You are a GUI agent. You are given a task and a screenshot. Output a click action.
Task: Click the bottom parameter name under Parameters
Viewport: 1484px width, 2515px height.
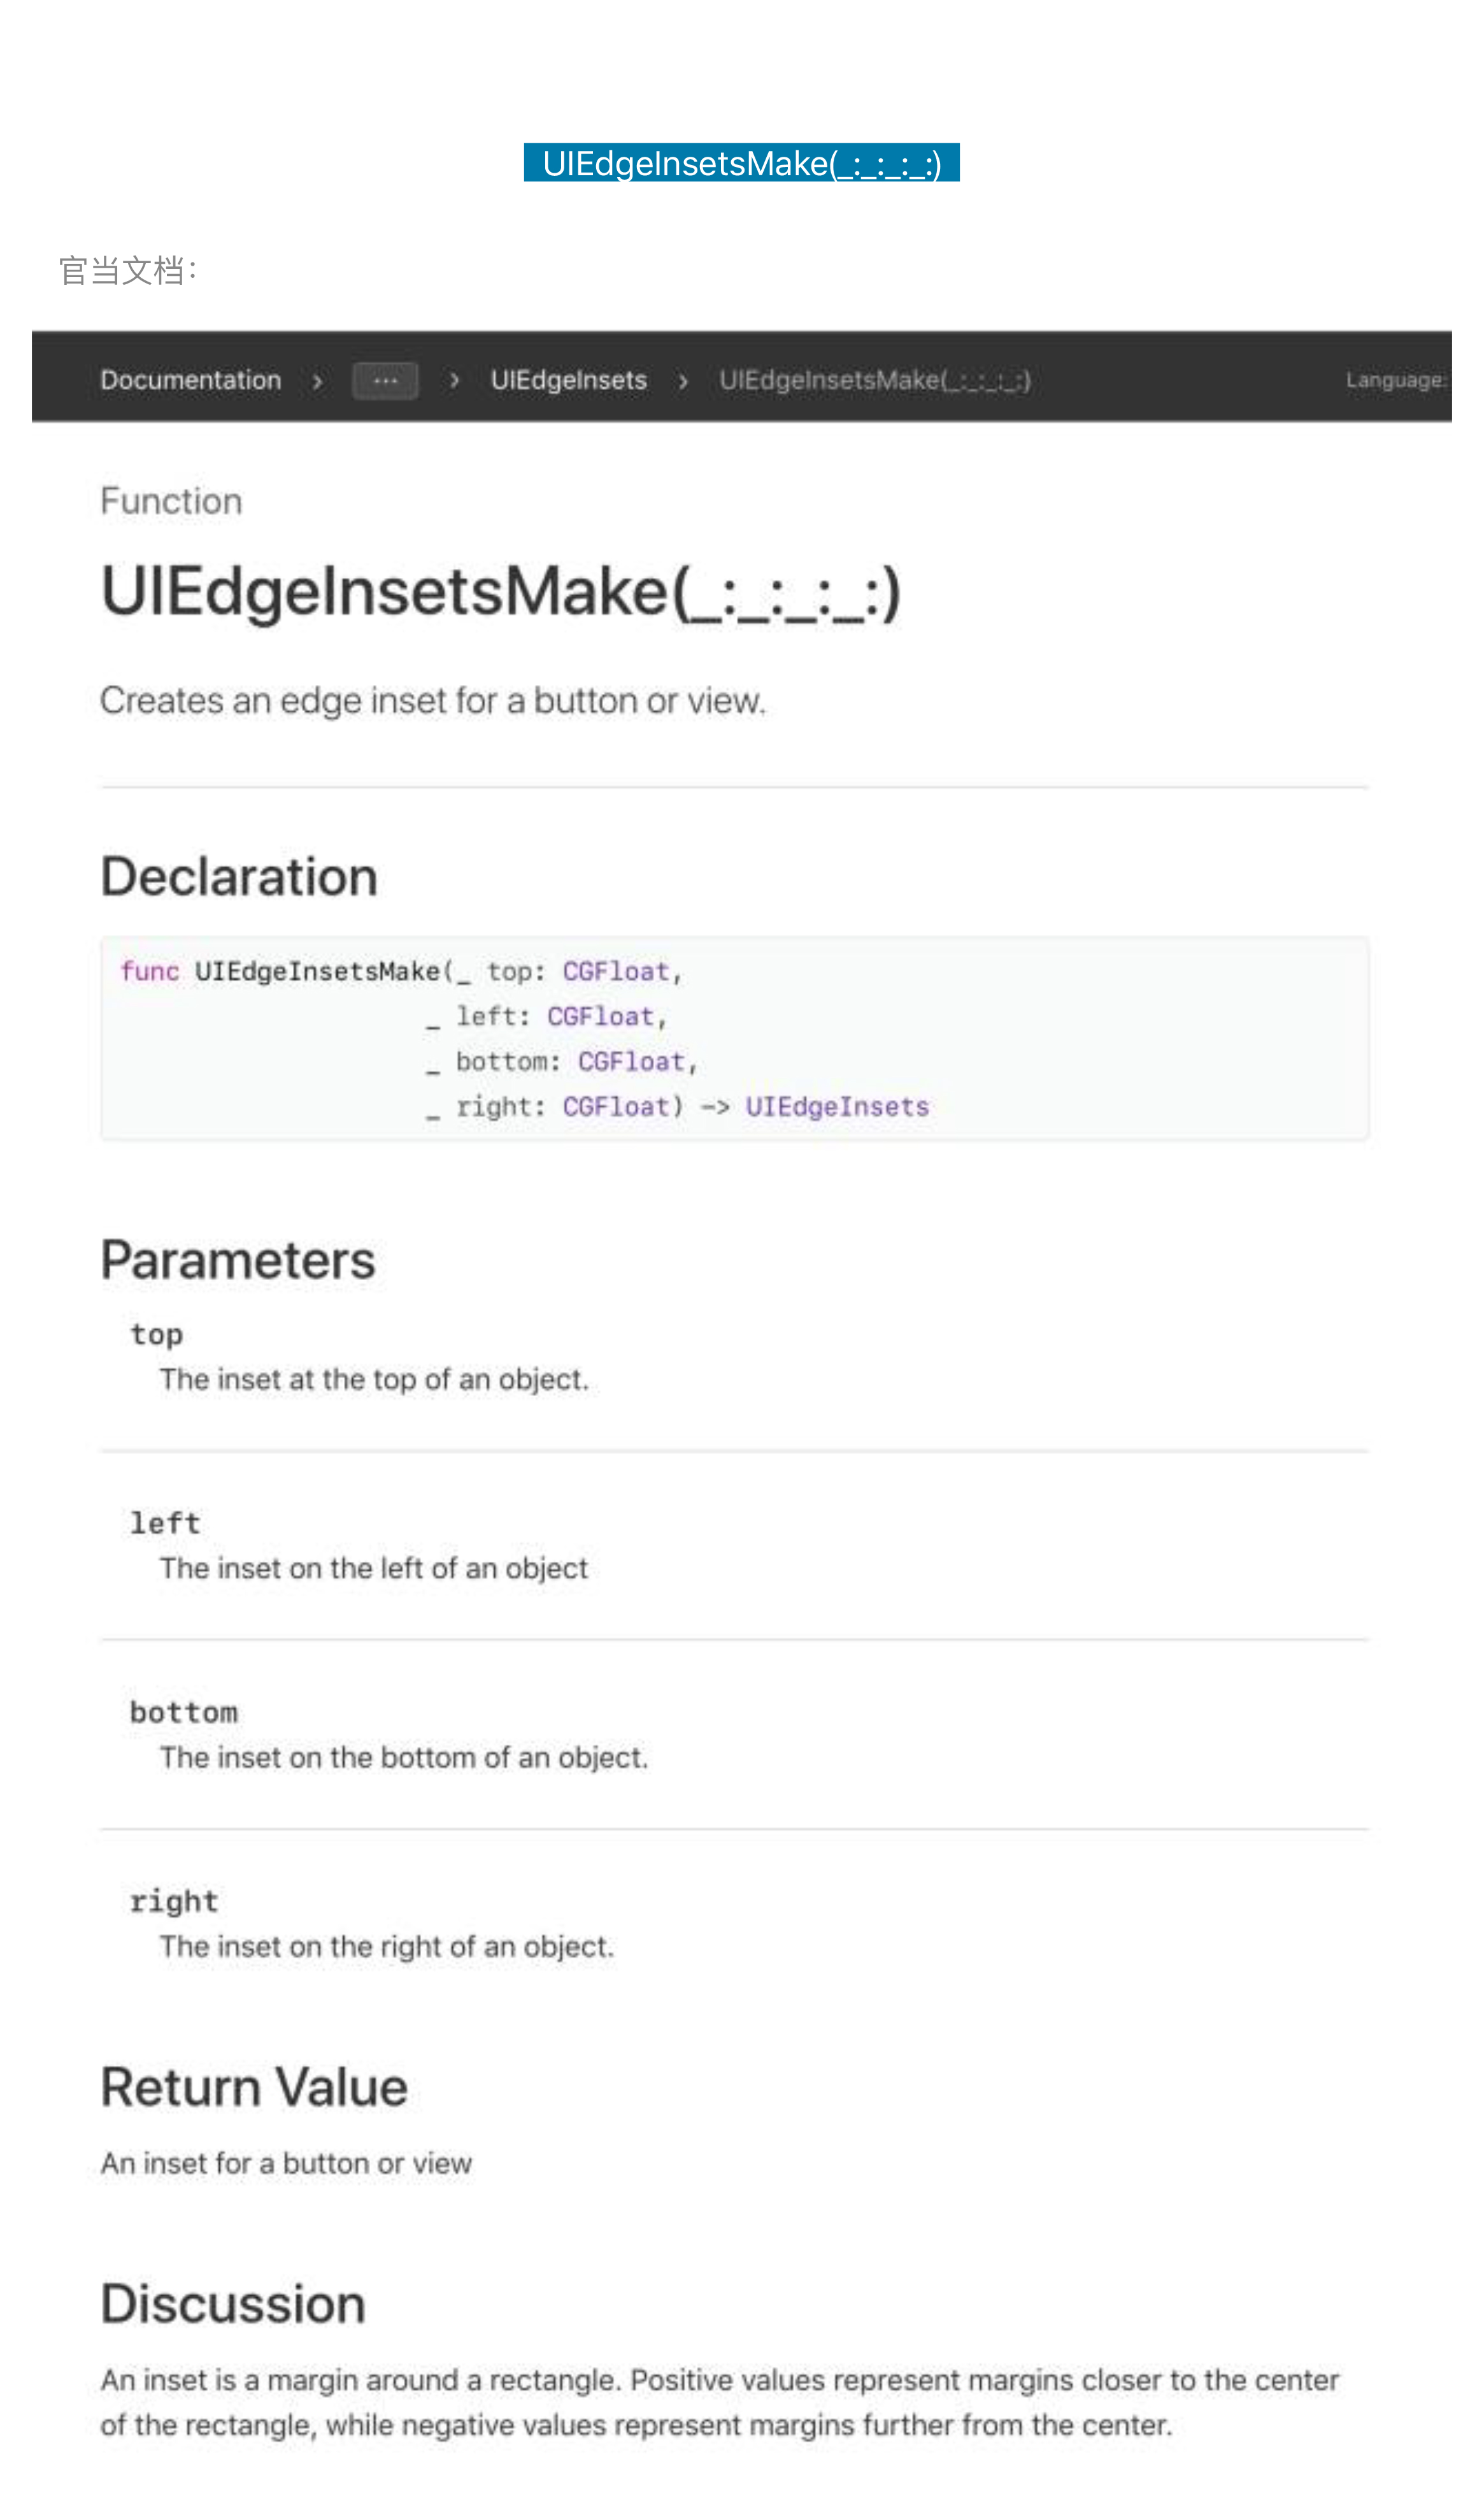point(184,1711)
